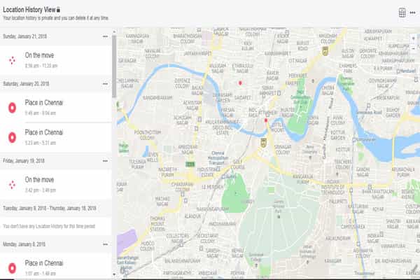Click the Poonthottam Colony map label
This screenshot has height=280, width=420.
pos(148,135)
